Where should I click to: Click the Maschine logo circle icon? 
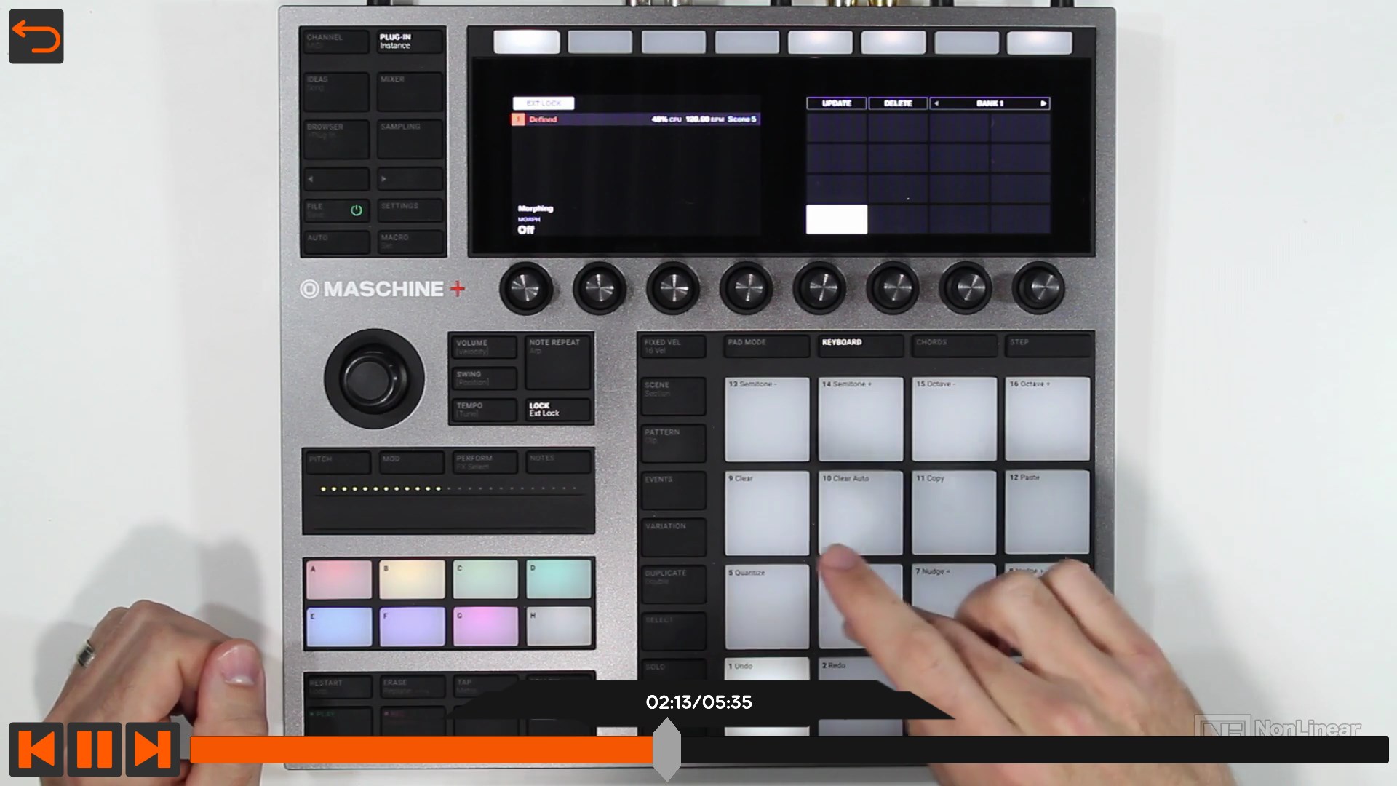[x=309, y=289]
